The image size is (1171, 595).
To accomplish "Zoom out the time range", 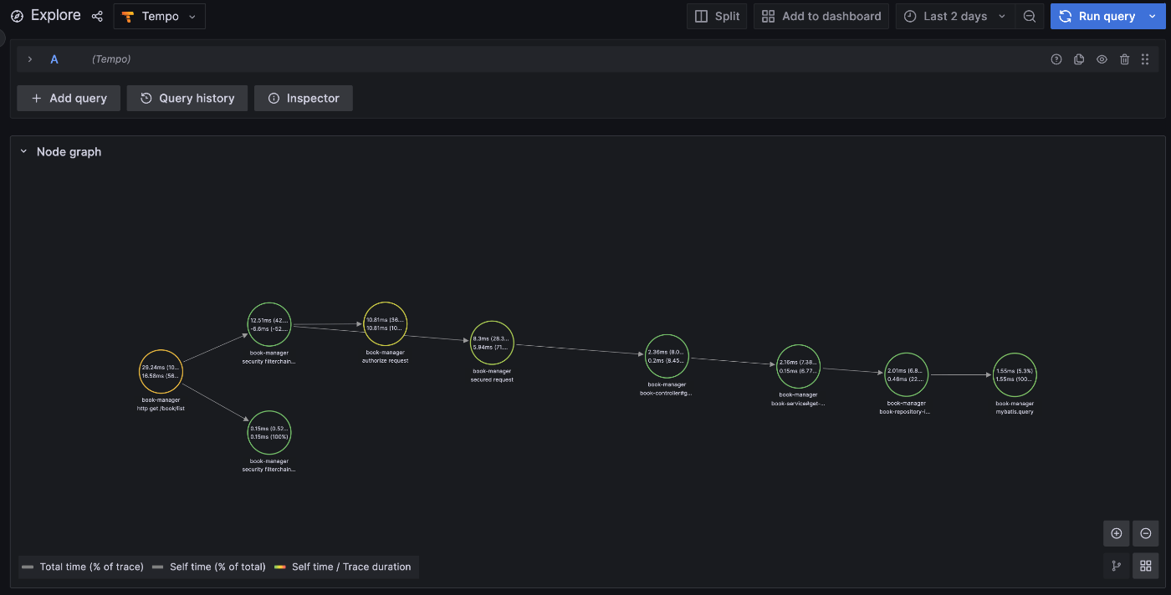I will (1030, 16).
